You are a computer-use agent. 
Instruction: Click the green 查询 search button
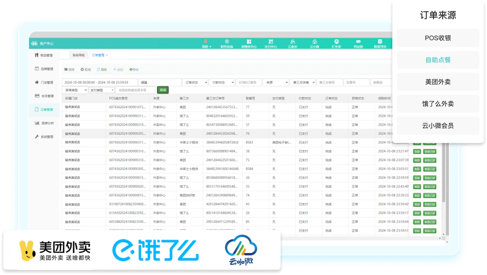(x=163, y=90)
